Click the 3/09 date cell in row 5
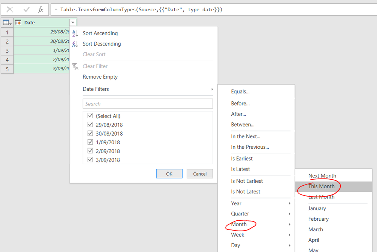This screenshot has height=252, width=377. coord(42,69)
